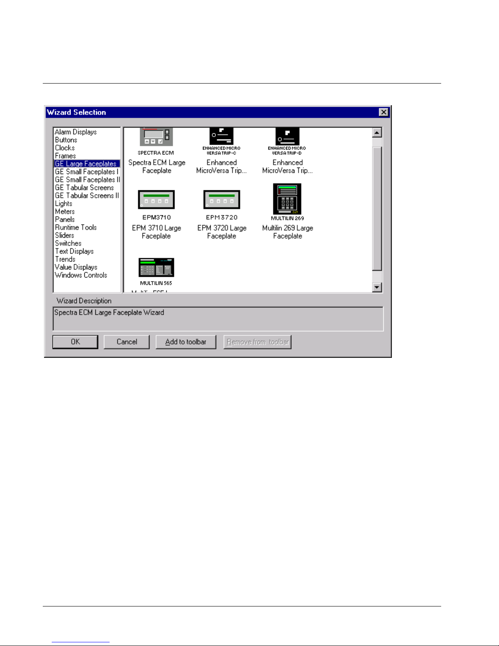Select the EPM 3710 Large Faceplate icon
This screenshot has width=499, height=646.
[x=156, y=200]
